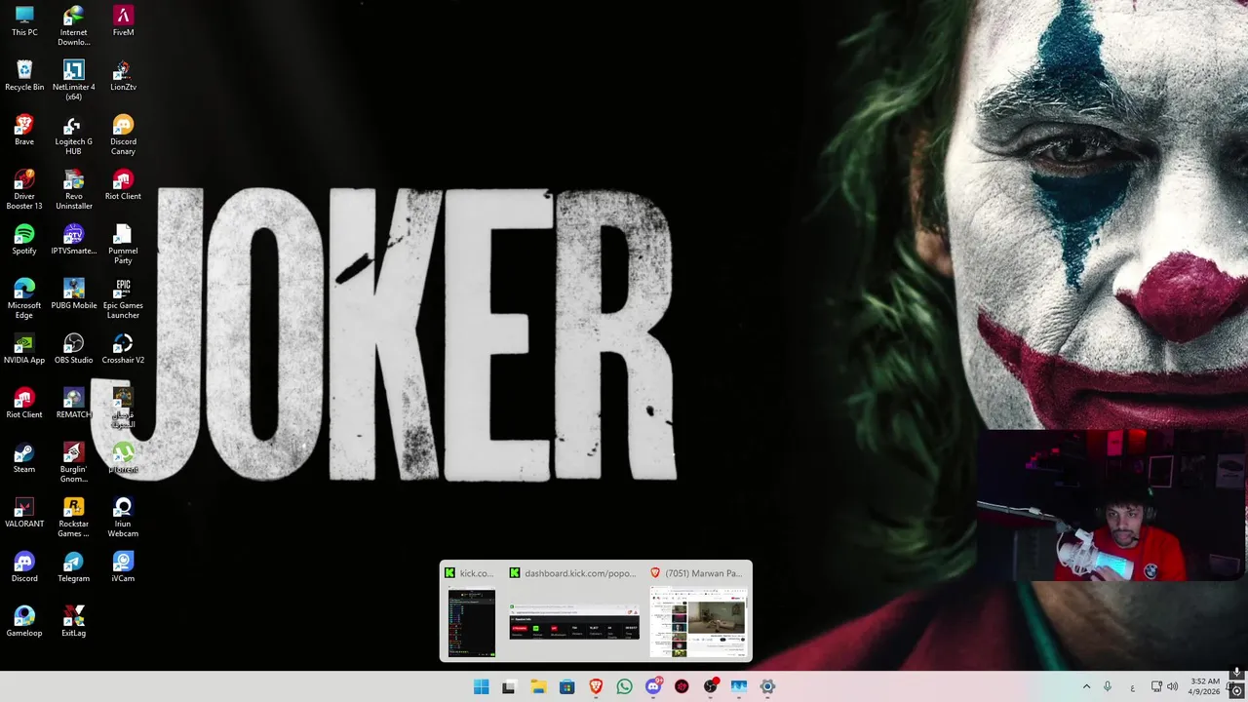The width and height of the screenshot is (1248, 702).
Task: Select the Telegram desktop shortcut
Action: click(73, 567)
